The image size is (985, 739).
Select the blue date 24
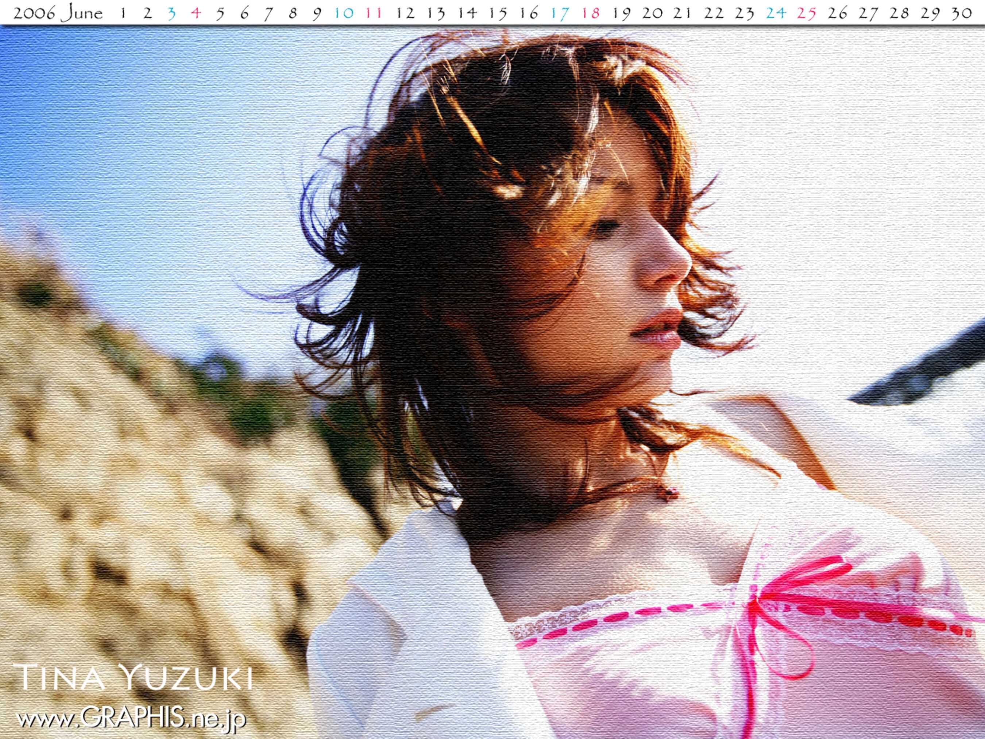coord(776,14)
